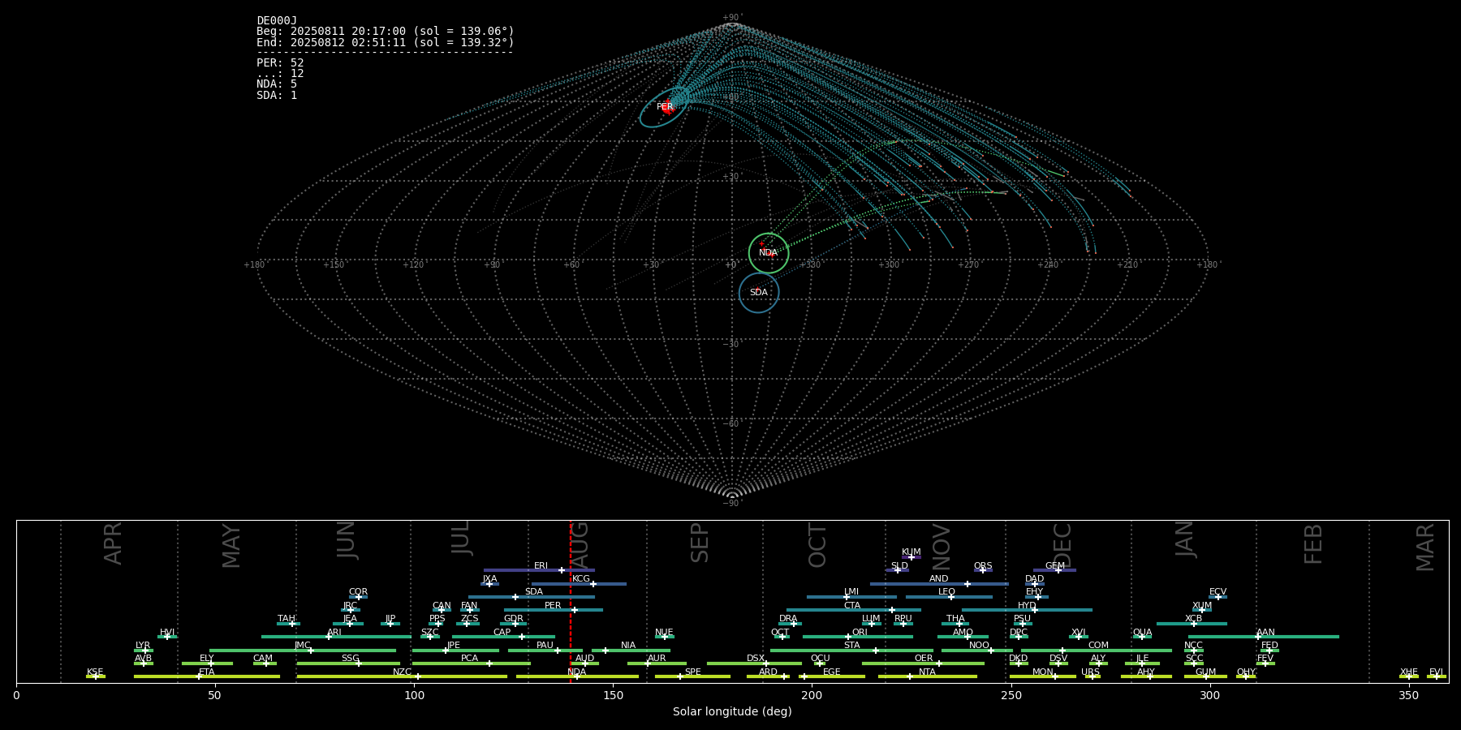Image resolution: width=1461 pixels, height=730 pixels.
Task: Click the URS shower label
Action: tap(1090, 672)
